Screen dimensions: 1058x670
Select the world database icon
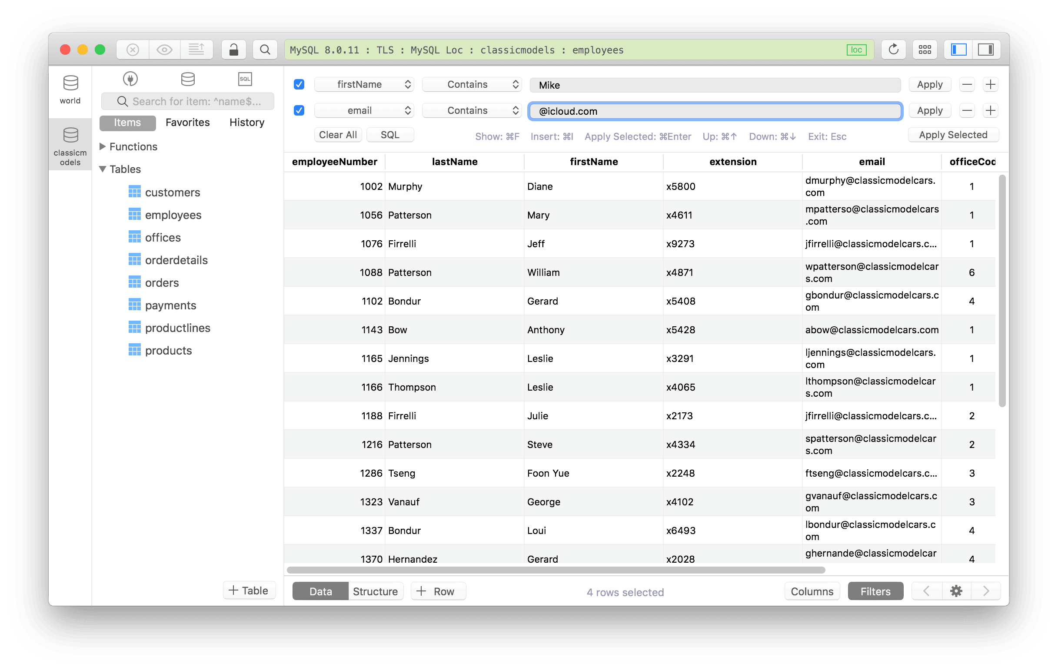click(x=70, y=90)
